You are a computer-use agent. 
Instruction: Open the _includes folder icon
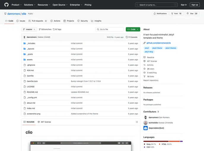click(24, 43)
